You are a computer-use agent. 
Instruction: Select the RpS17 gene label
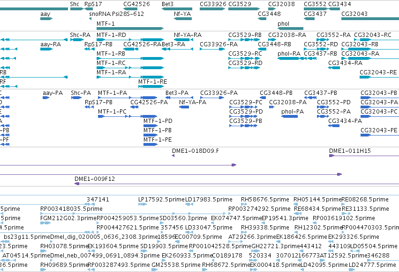click(x=93, y=4)
